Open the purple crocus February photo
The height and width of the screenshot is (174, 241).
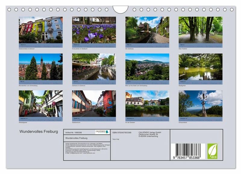click(x=94, y=30)
